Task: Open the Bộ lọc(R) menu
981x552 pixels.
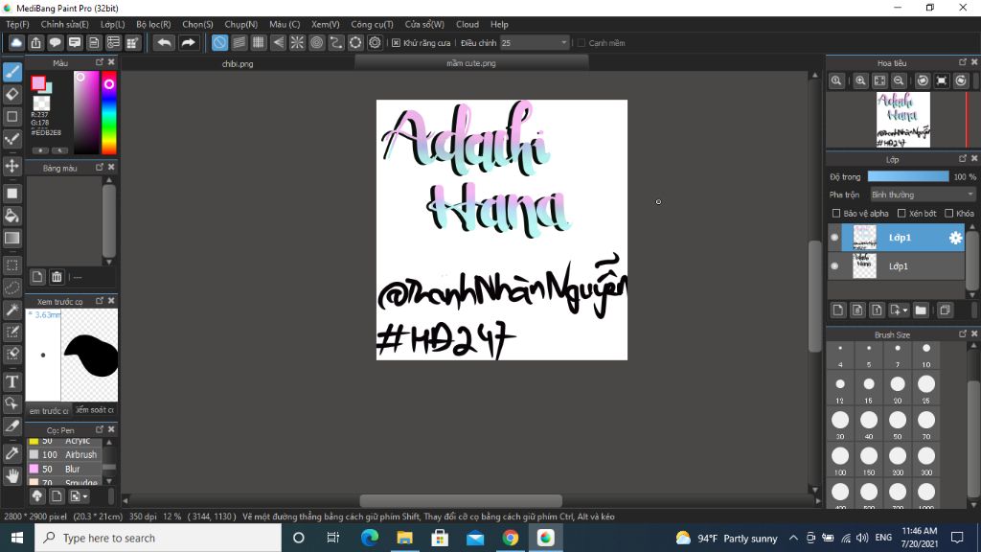Action: (153, 24)
